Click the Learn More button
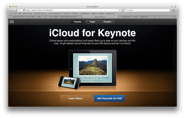This screenshot has height=118, width=185. pyautogui.click(x=75, y=98)
